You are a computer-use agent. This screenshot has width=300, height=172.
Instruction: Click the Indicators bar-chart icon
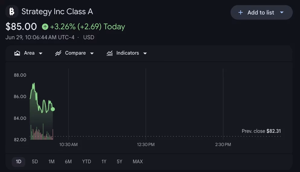coord(110,53)
